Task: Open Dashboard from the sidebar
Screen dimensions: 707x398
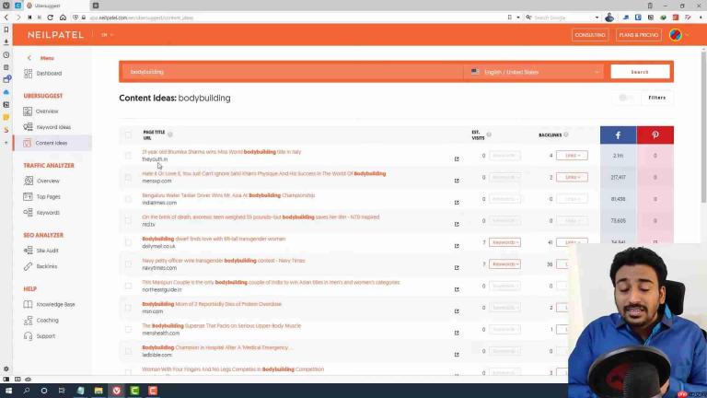Action: point(43,73)
